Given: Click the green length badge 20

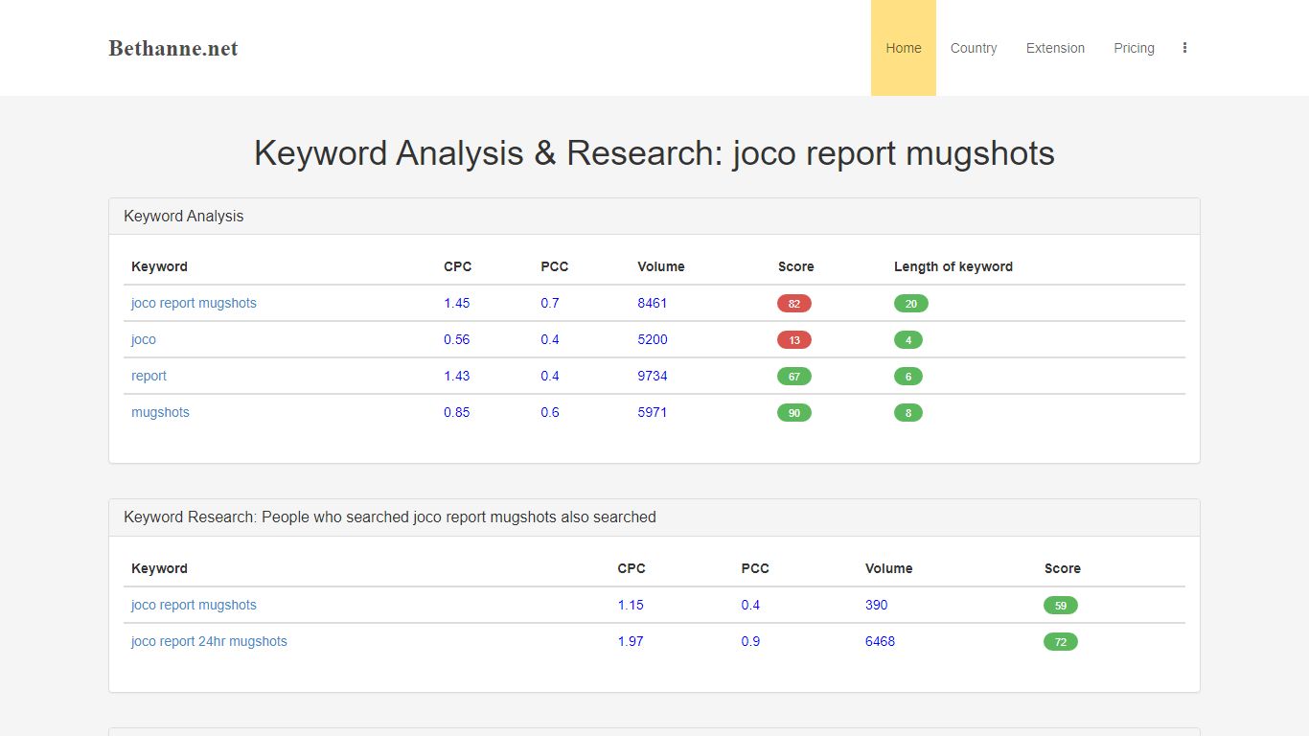Looking at the screenshot, I should click(x=911, y=304).
